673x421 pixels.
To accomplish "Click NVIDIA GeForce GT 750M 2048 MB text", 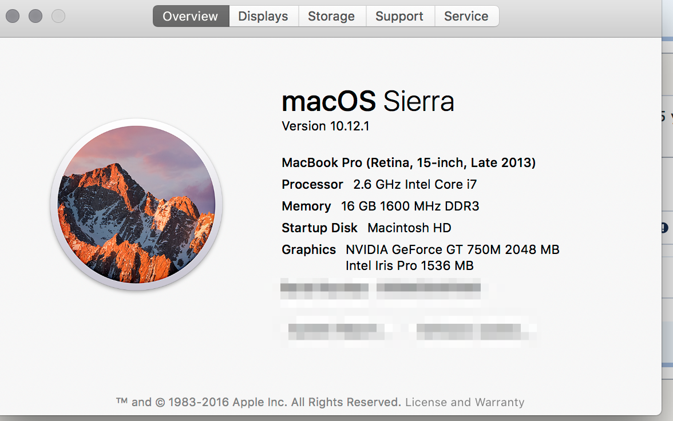I will [x=453, y=250].
